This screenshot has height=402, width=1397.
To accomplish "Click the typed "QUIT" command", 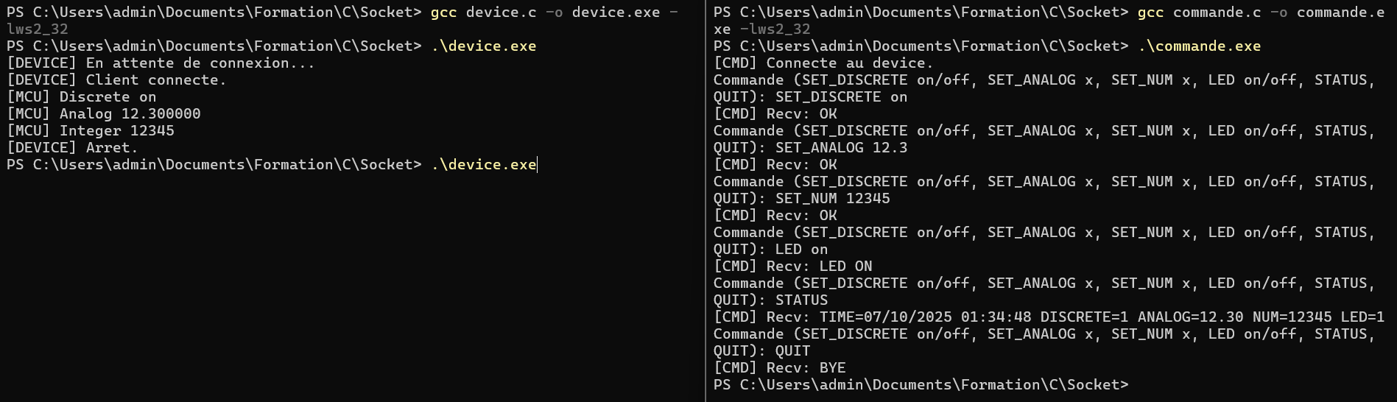I will [x=792, y=351].
